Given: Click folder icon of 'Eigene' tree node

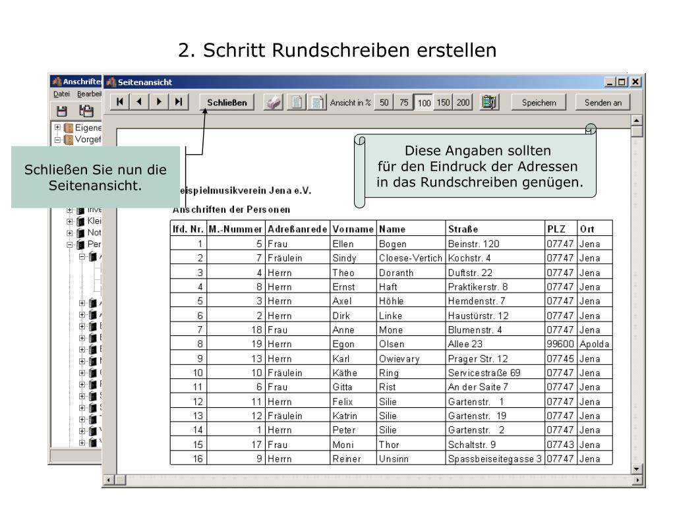Looking at the screenshot, I should click(x=69, y=128).
